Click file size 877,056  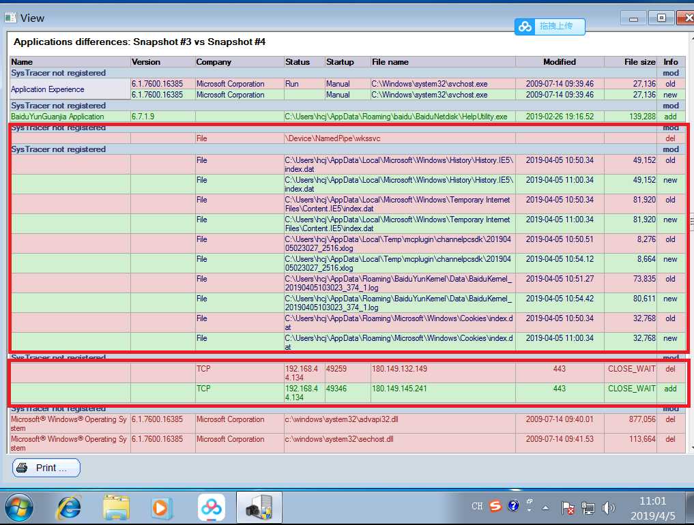coord(642,419)
